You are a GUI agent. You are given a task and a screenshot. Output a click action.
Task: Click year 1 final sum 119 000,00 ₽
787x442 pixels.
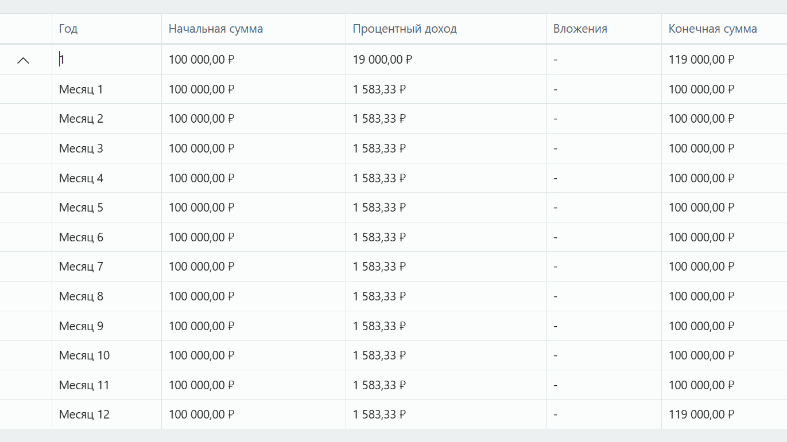tap(702, 60)
